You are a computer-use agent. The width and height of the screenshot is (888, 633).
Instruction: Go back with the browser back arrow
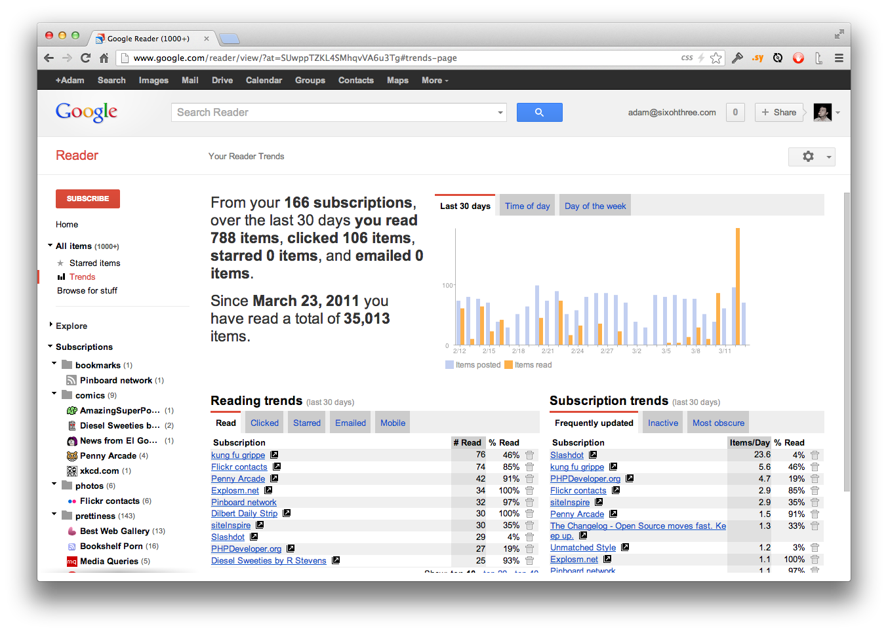pos(49,58)
